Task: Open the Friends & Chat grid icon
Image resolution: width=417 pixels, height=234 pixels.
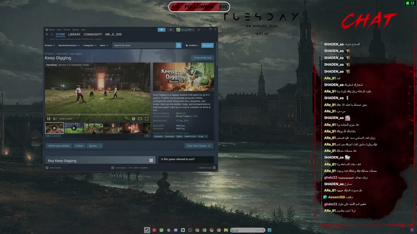Action: (x=214, y=168)
